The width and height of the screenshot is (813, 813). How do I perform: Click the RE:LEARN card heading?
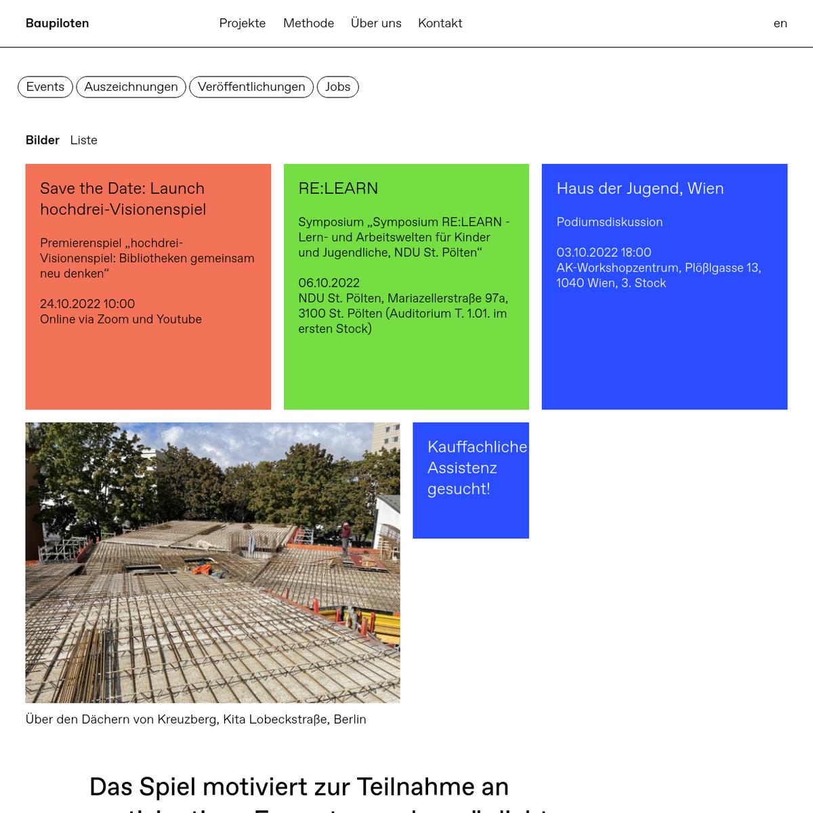(x=338, y=188)
